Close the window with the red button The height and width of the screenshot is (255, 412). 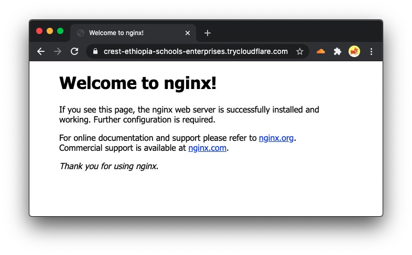(39, 31)
